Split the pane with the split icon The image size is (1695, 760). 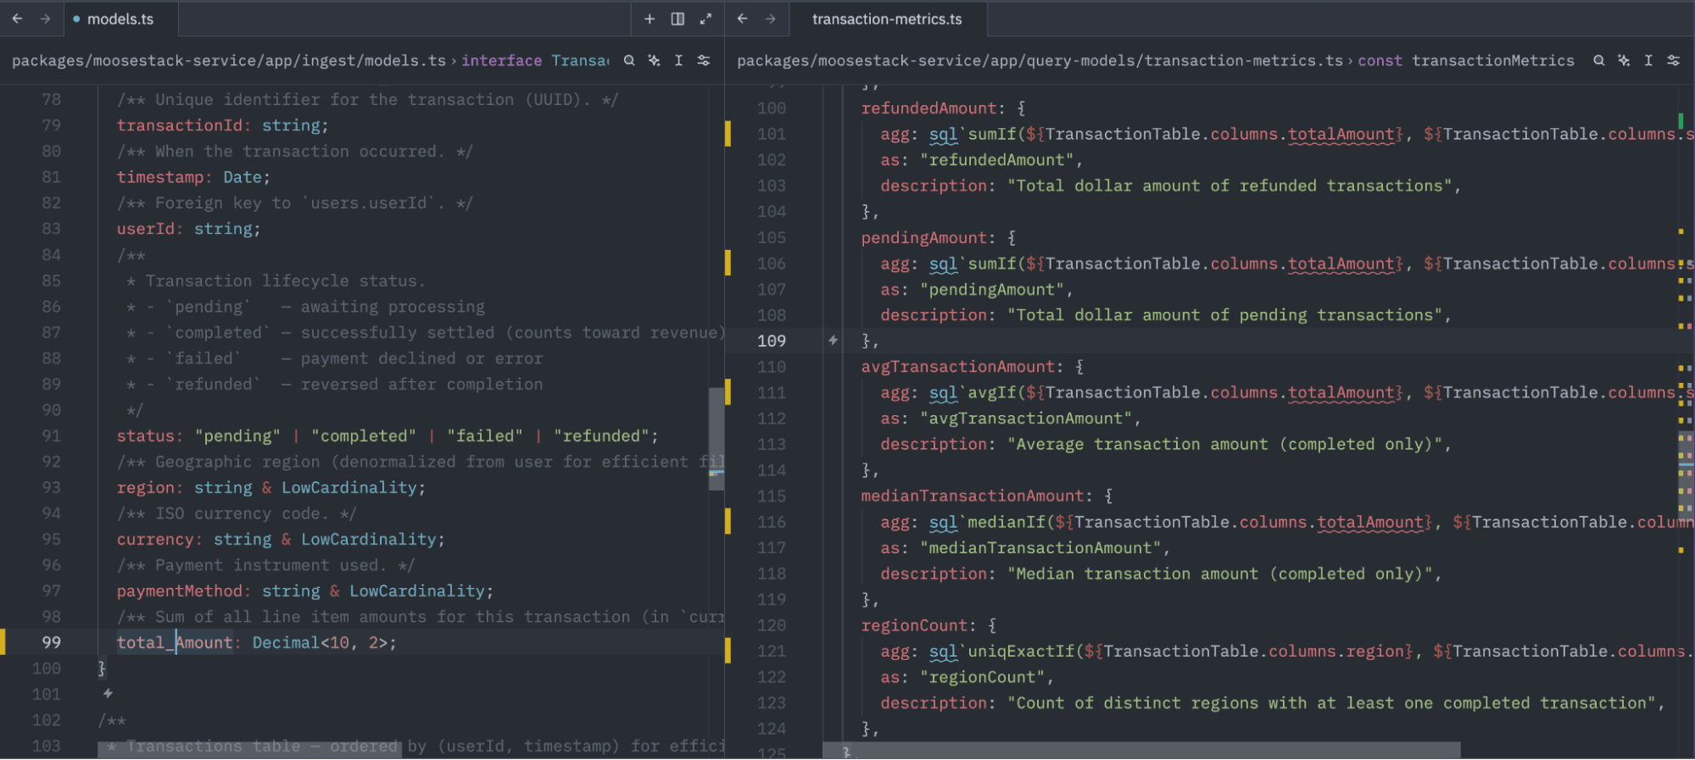(677, 19)
